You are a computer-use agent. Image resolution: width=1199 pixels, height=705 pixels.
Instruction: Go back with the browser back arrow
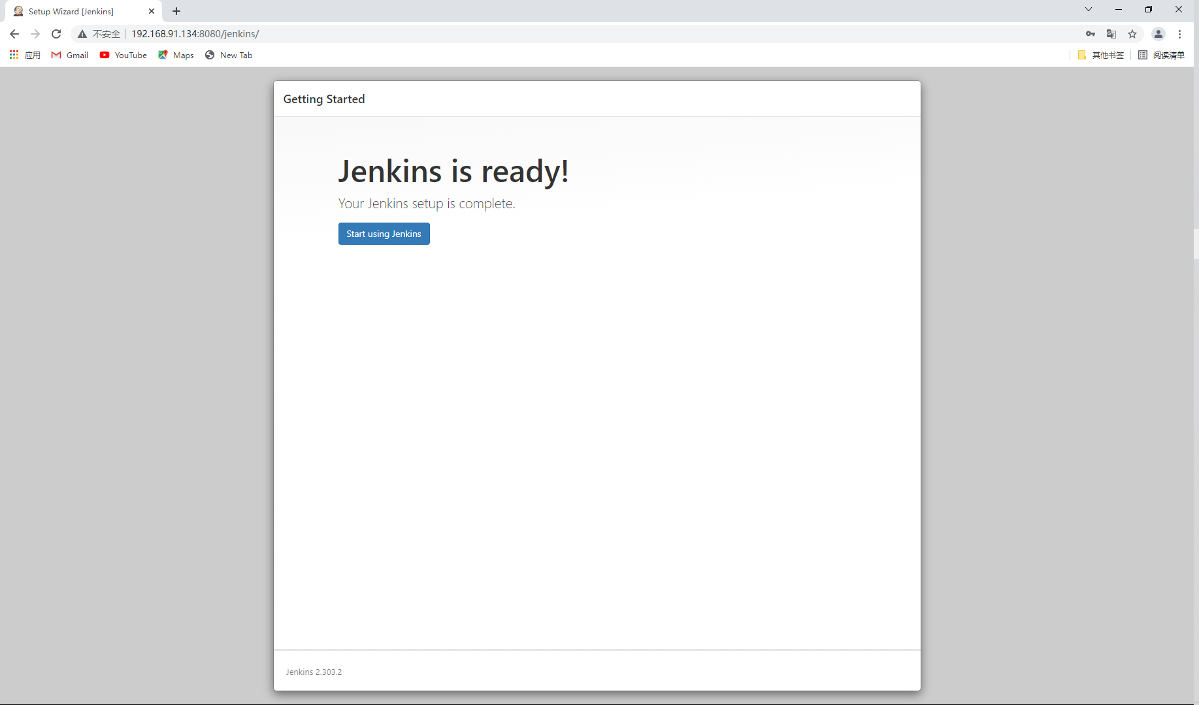[14, 34]
